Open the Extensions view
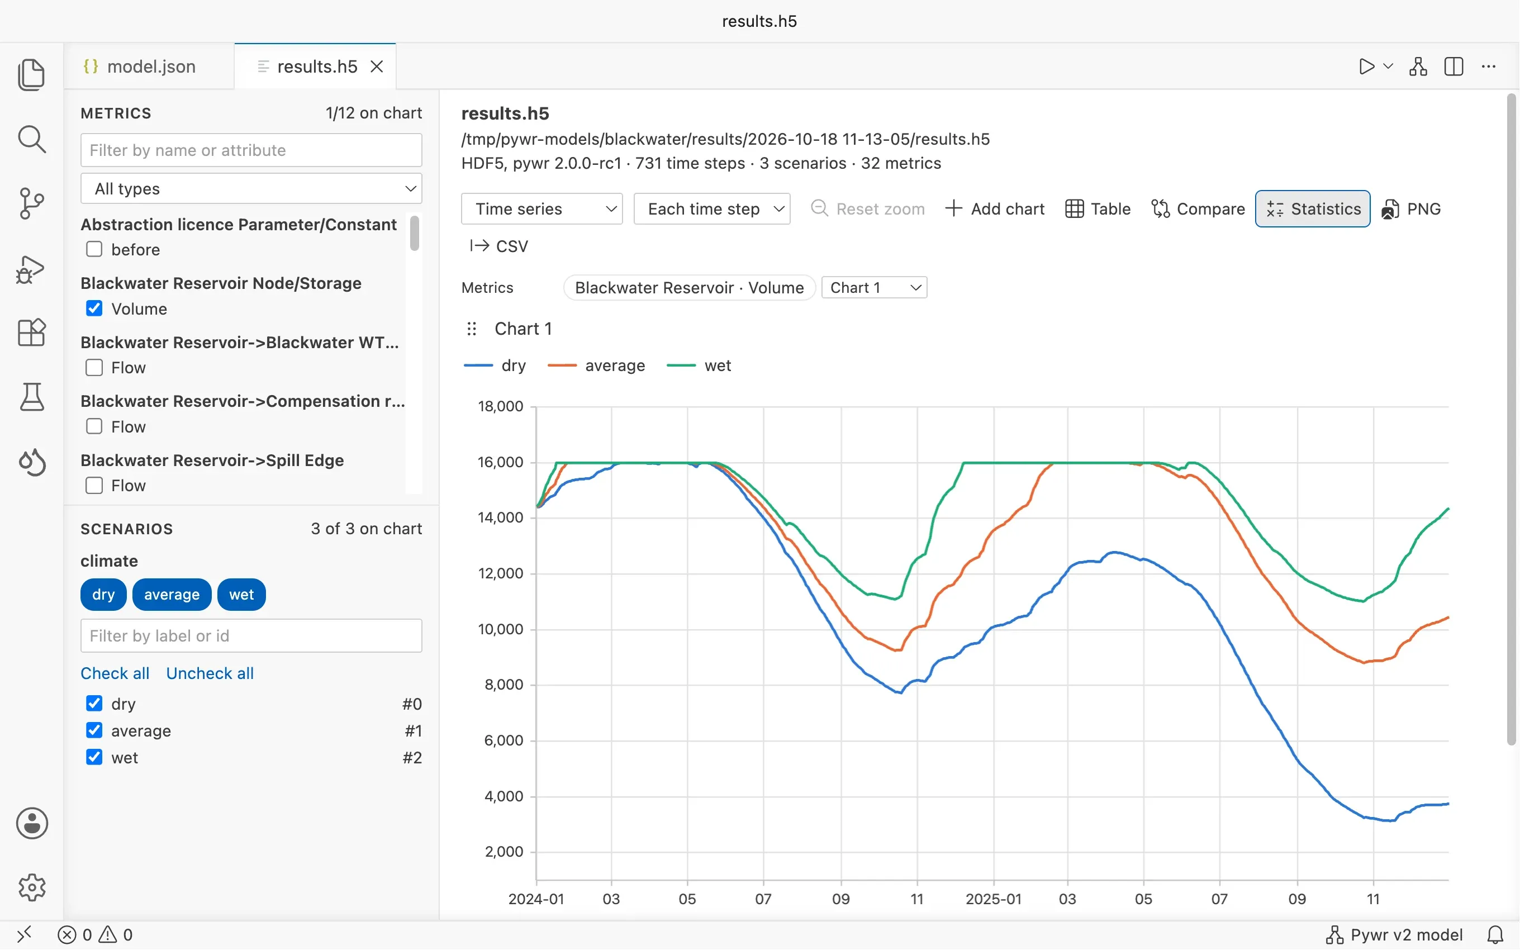The height and width of the screenshot is (950, 1520). 31,332
